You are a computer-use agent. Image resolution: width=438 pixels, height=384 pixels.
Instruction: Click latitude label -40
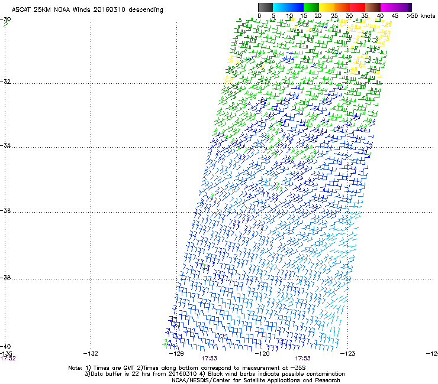(5, 346)
